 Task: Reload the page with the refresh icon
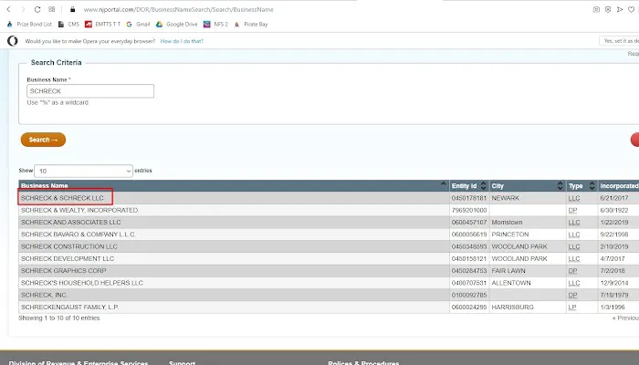pyautogui.click(x=37, y=9)
